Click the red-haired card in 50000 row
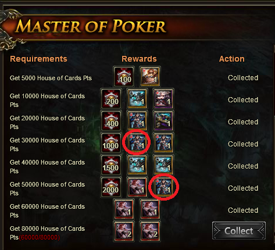The image size is (275, 250). coord(137,187)
